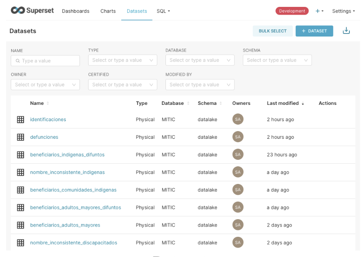
Task: Switch to the Dashboards tab
Action: [76, 11]
